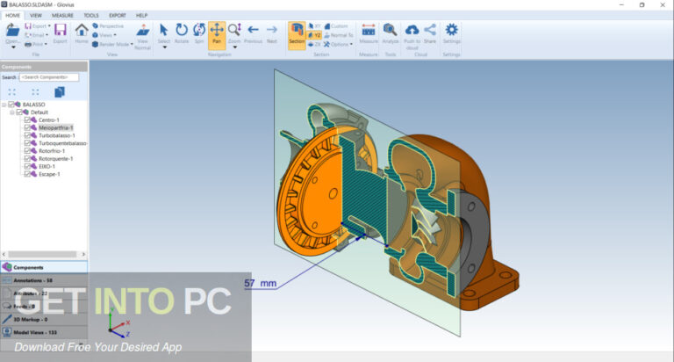674x362 pixels.
Task: Select the ZX section plane
Action: (314, 44)
